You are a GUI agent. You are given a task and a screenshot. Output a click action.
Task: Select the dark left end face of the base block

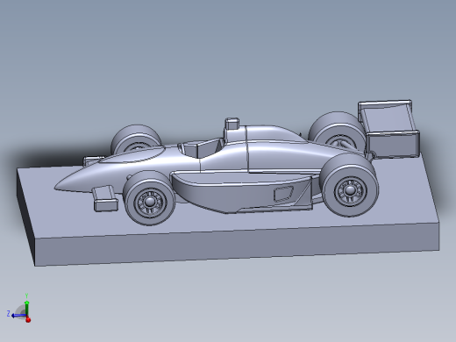(x=25, y=217)
